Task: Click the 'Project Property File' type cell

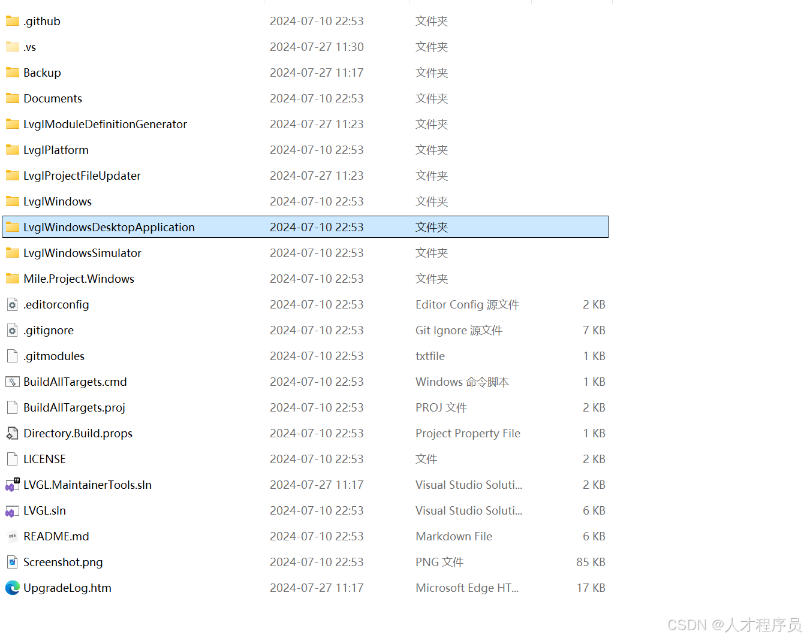Action: [468, 433]
